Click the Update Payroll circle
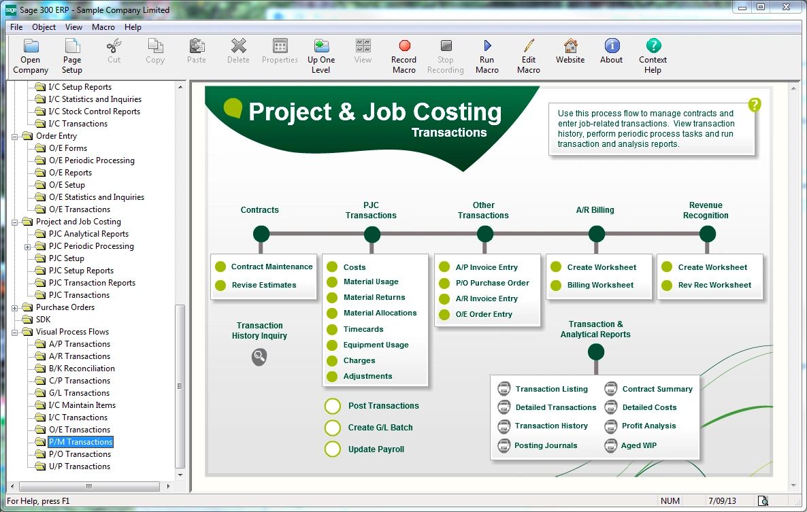 coord(333,449)
